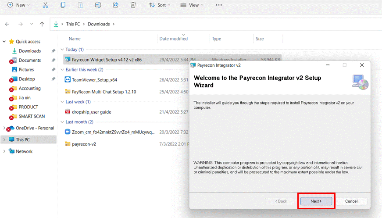Click the pin icon beside Documents
The height and width of the screenshot is (218, 382).
click(54, 60)
